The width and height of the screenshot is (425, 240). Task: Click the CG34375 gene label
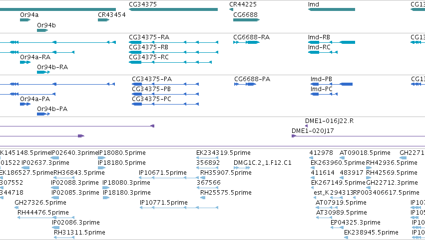tap(143, 4)
